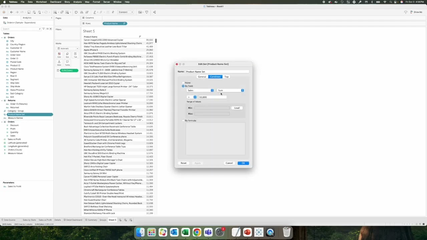
Task: Click the Add Data Source icon
Action: click(x=34, y=12)
